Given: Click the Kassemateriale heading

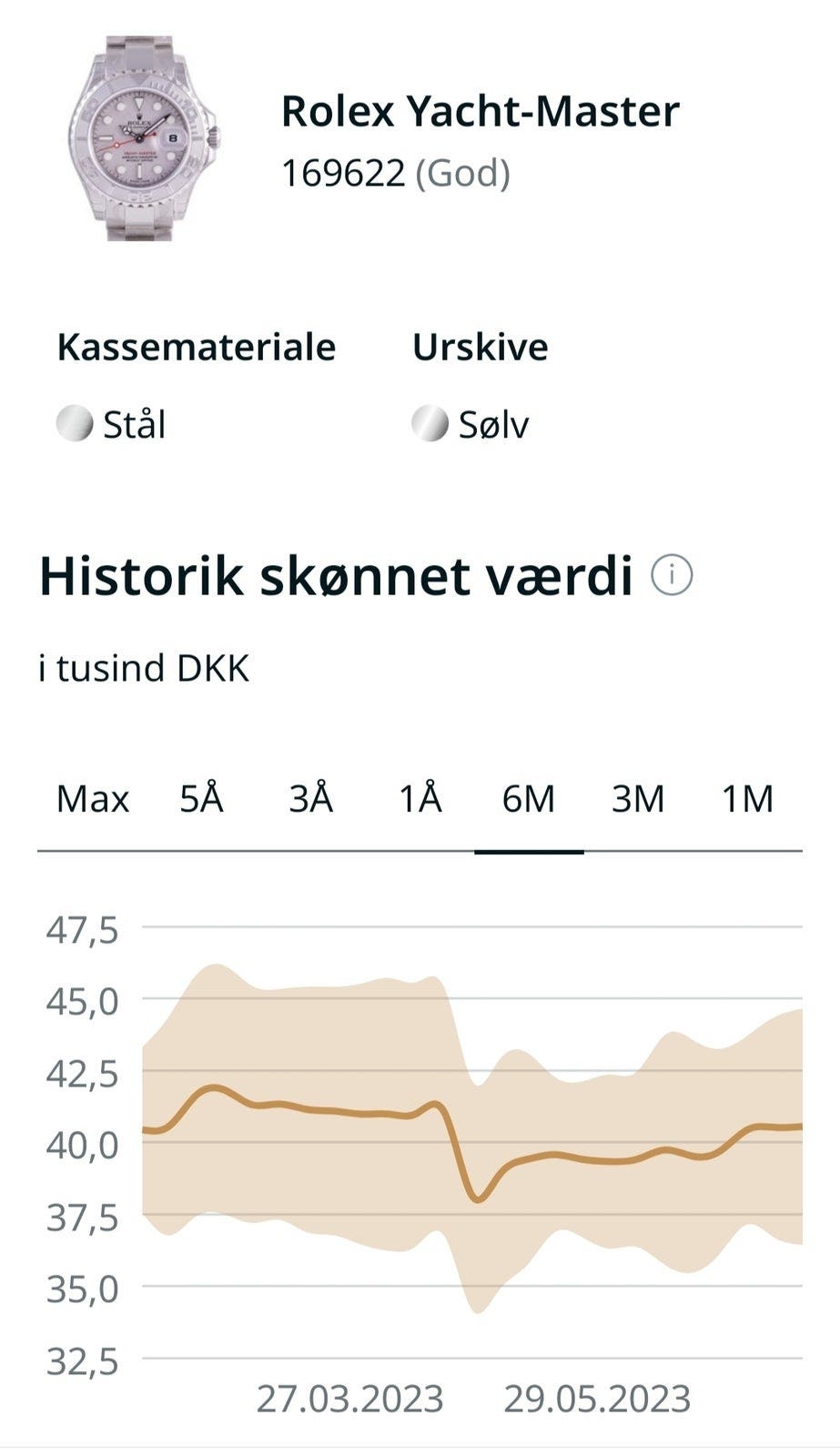Looking at the screenshot, I should tap(197, 347).
